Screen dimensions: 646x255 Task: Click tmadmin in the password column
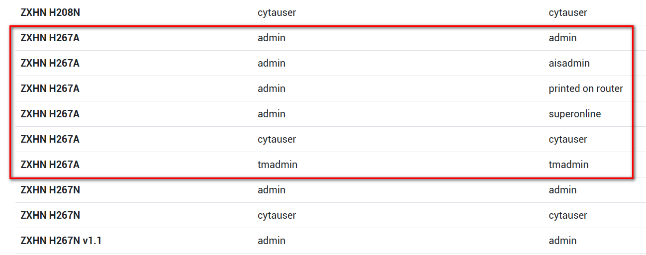pos(568,165)
